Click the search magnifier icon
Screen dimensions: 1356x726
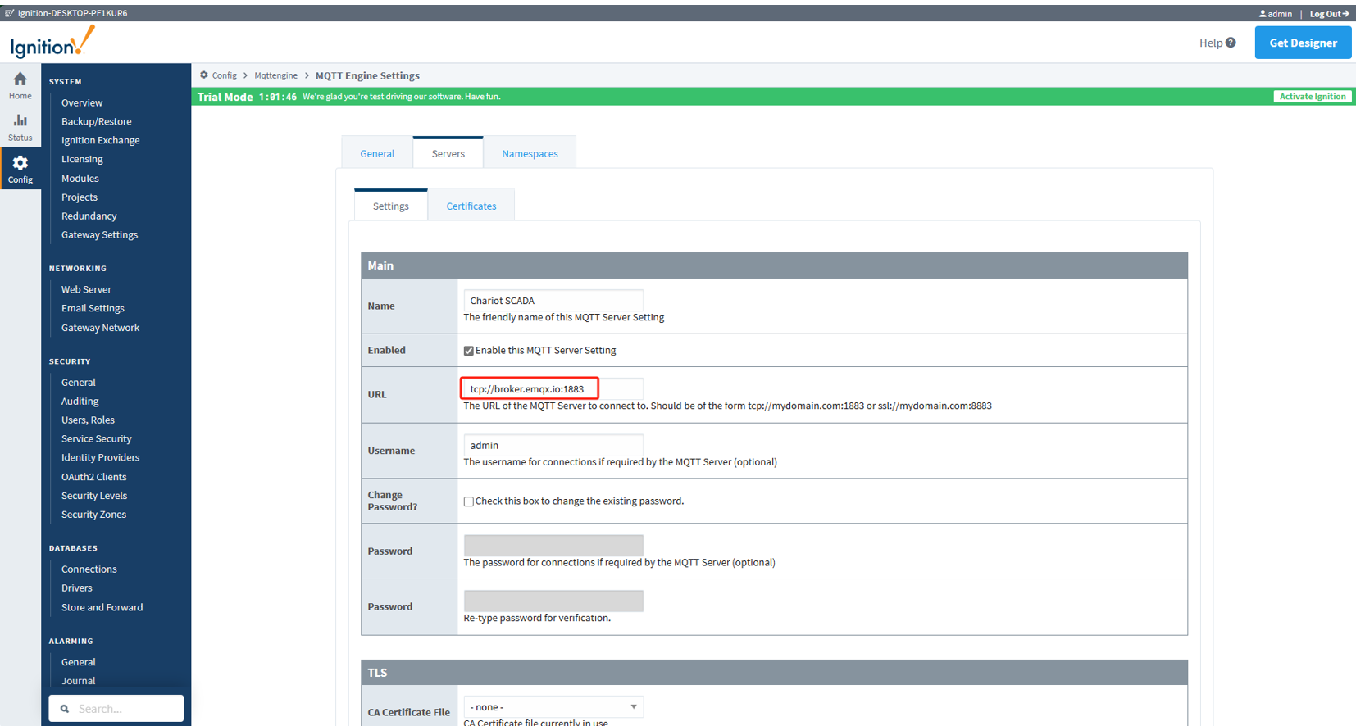65,709
